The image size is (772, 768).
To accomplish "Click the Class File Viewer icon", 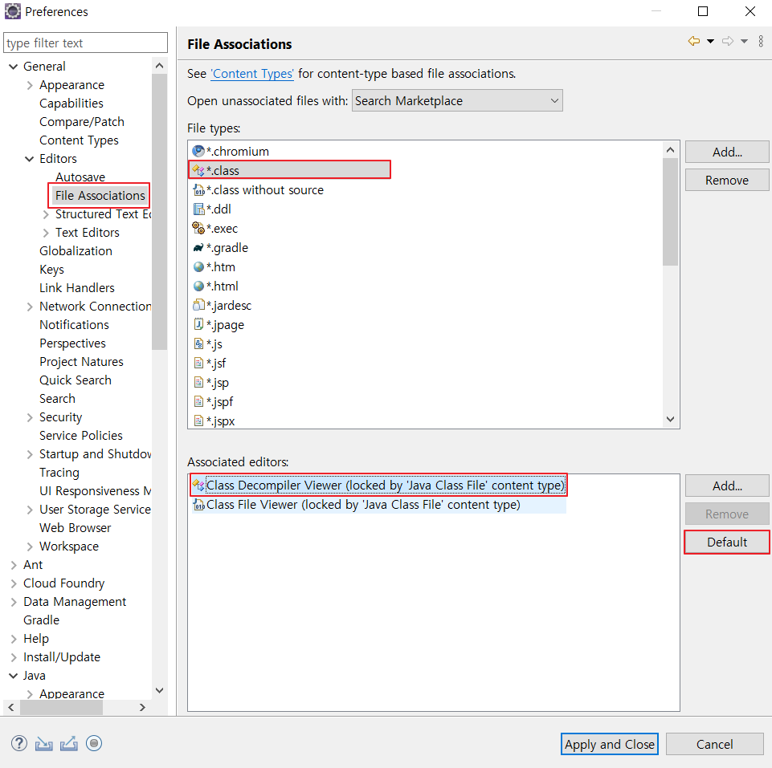I will tap(198, 504).
